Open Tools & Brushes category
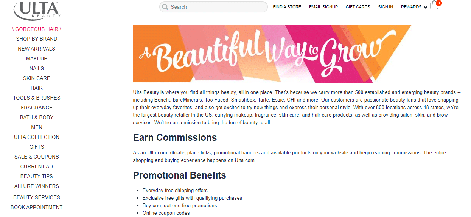Screen dimensions: 471x217 37,98
